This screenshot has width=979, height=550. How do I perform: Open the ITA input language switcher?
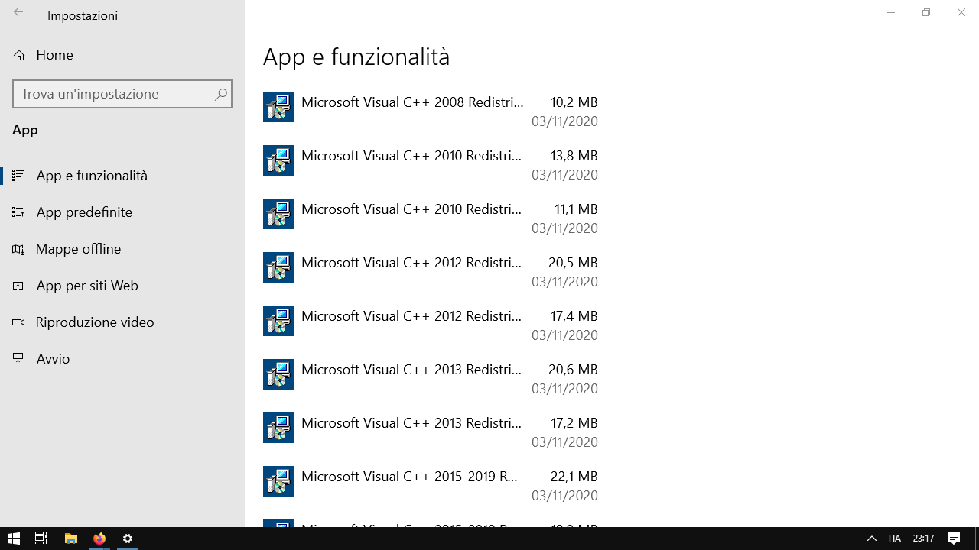tap(894, 539)
